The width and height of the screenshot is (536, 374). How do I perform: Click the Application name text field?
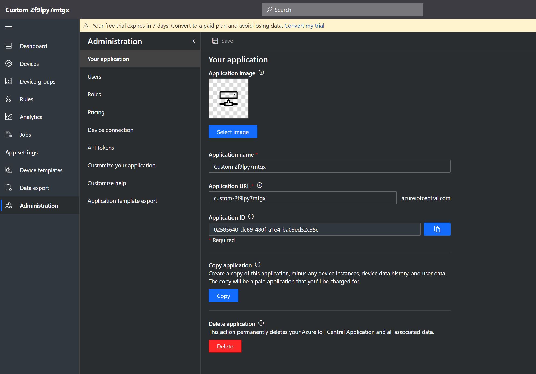pyautogui.click(x=329, y=167)
